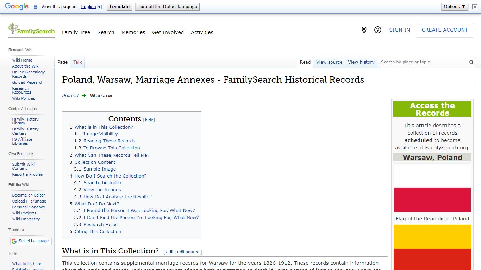This screenshot has width=481, height=270.
Task: Select the Page tab
Action: pyautogui.click(x=62, y=62)
